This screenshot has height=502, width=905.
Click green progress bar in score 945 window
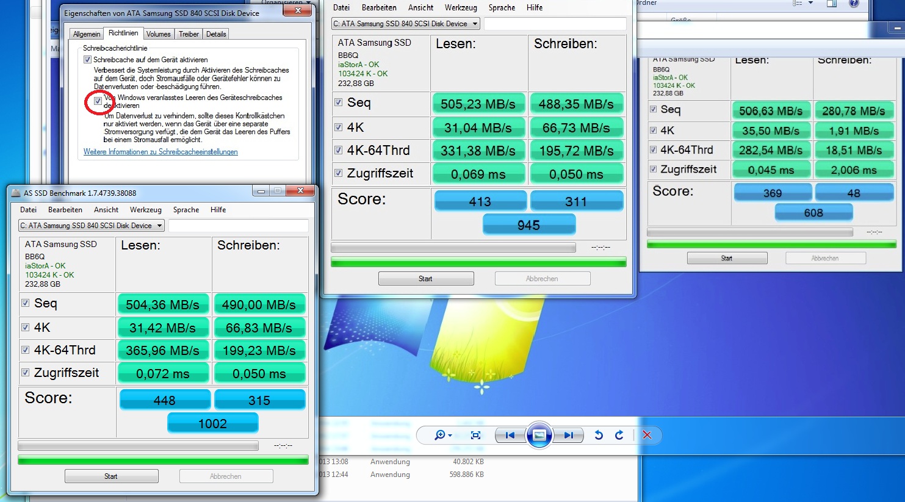[478, 262]
